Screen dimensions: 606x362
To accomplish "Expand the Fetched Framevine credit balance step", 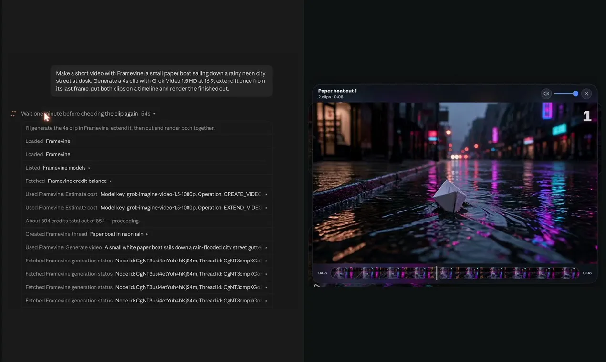I will click(x=110, y=181).
